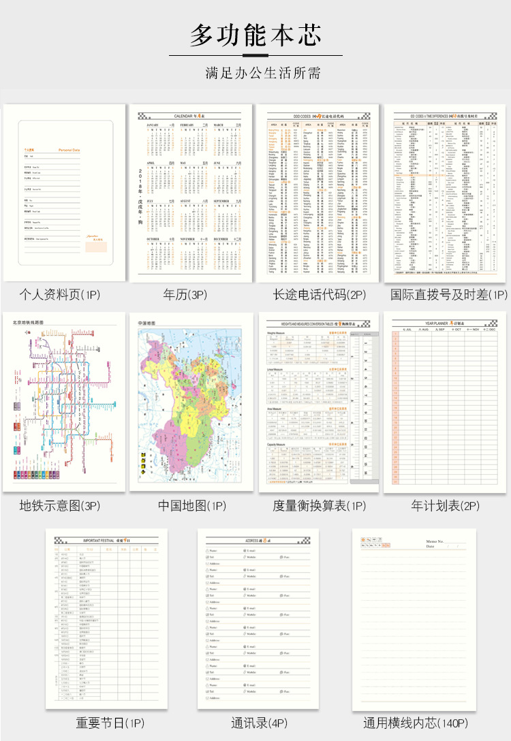Click the caption 年计划表(2P)
This screenshot has width=511, height=741.
(x=445, y=505)
